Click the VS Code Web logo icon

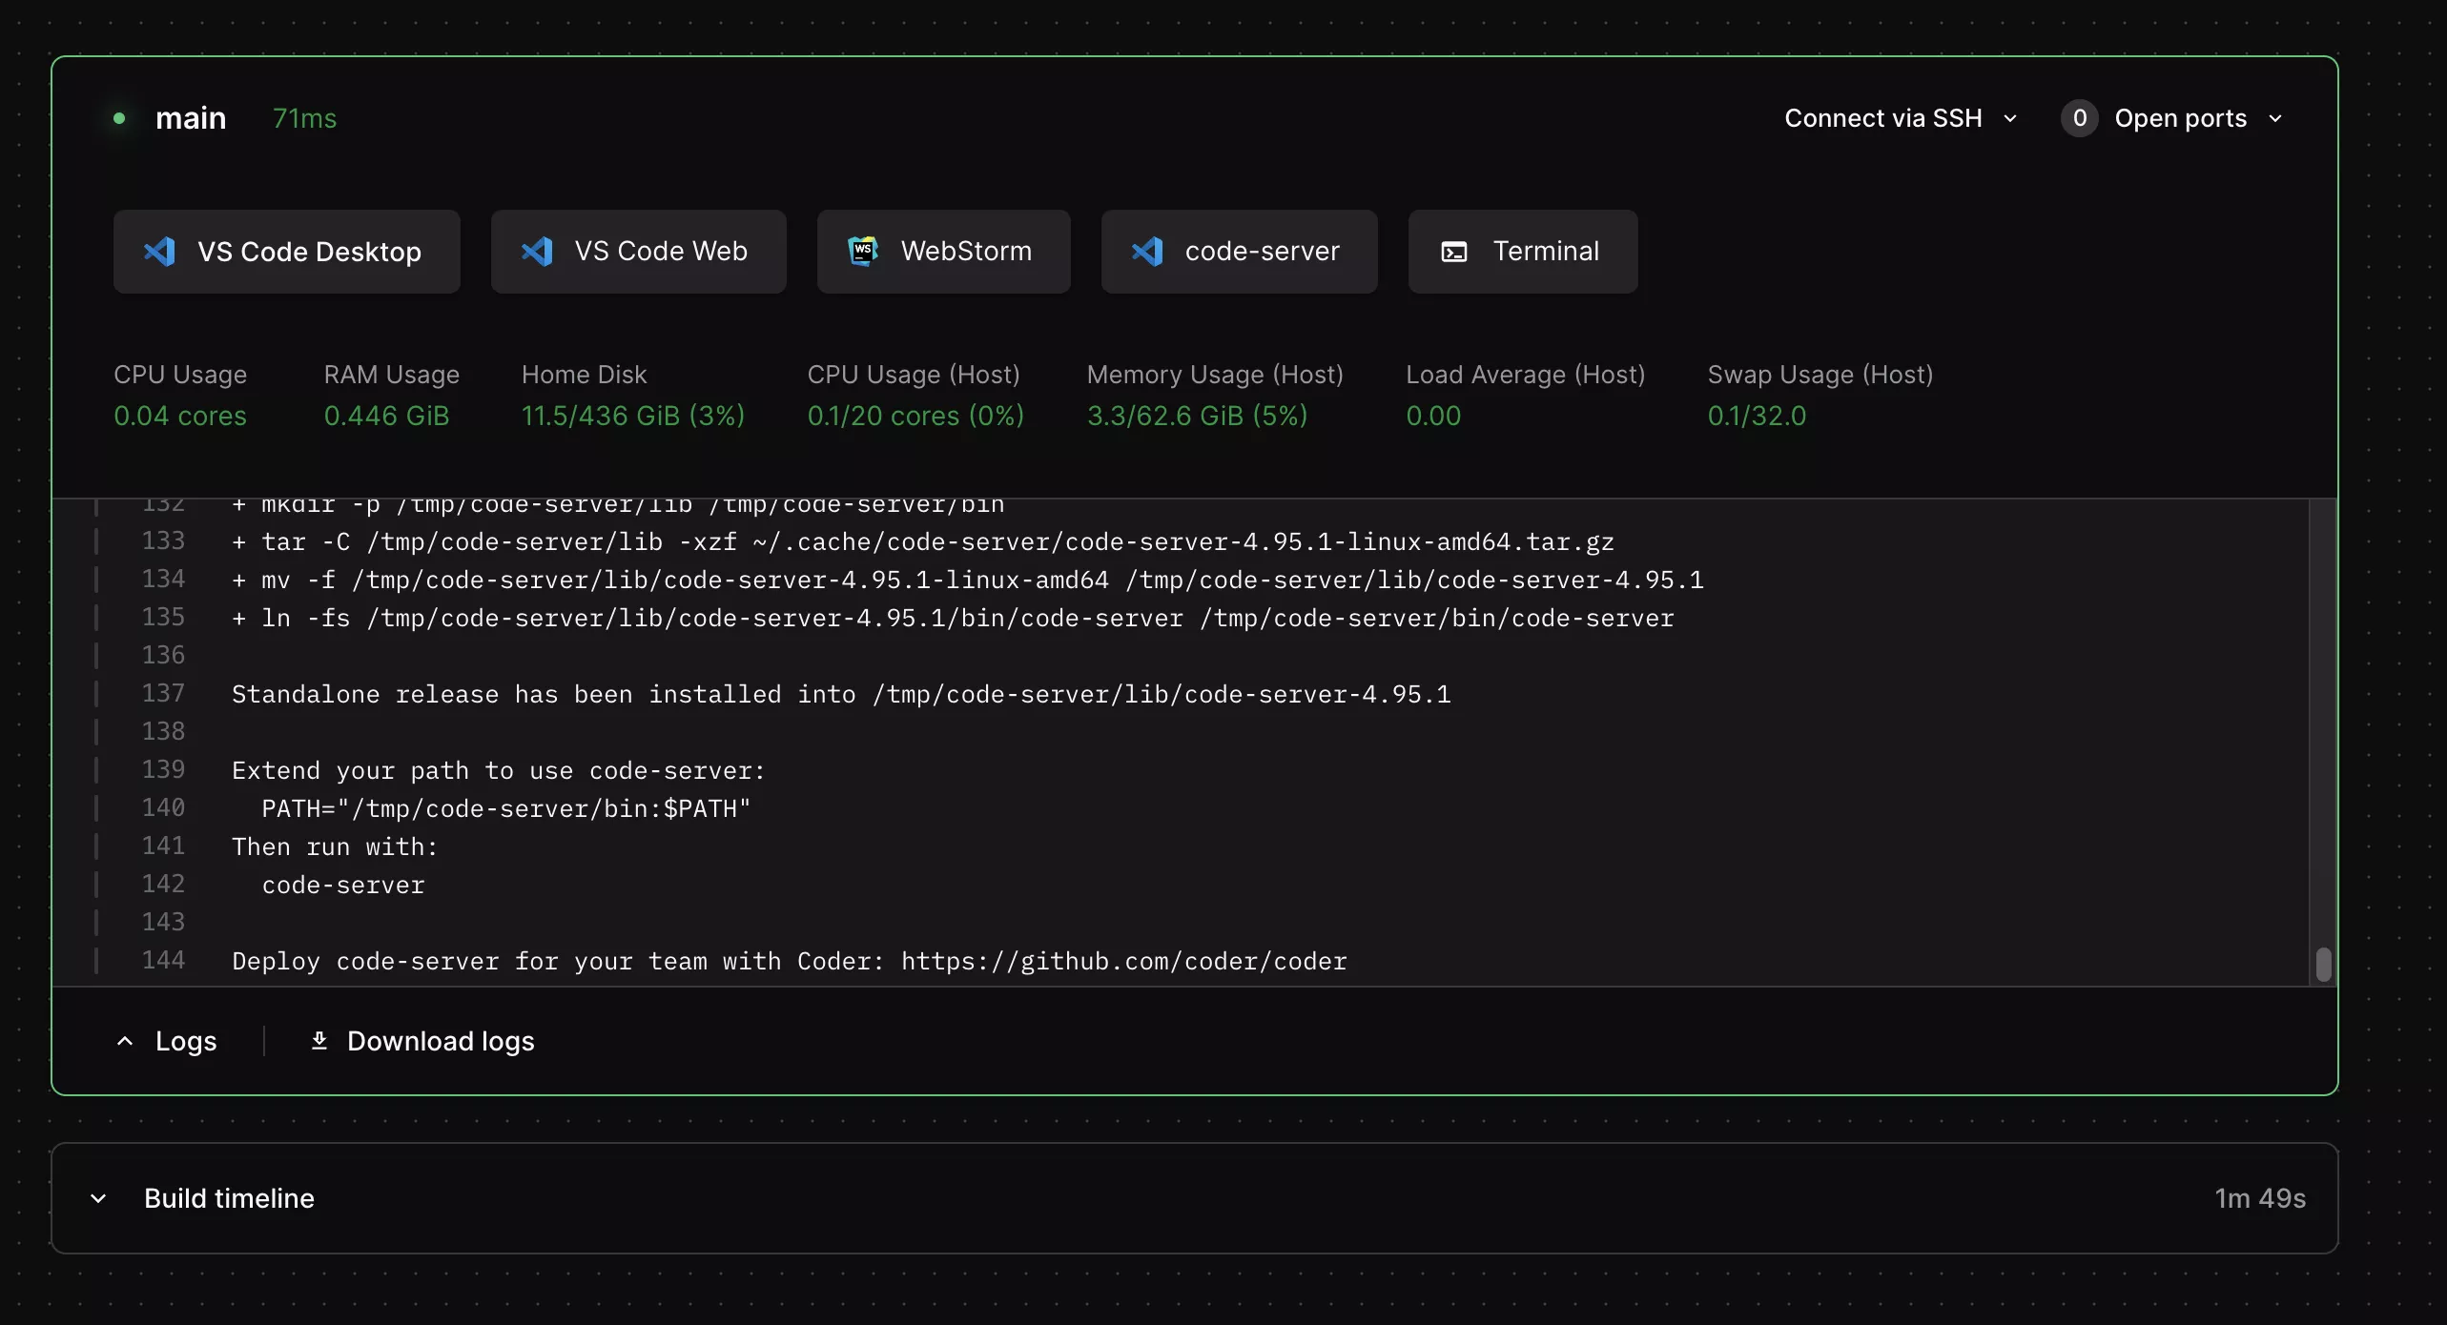537,252
